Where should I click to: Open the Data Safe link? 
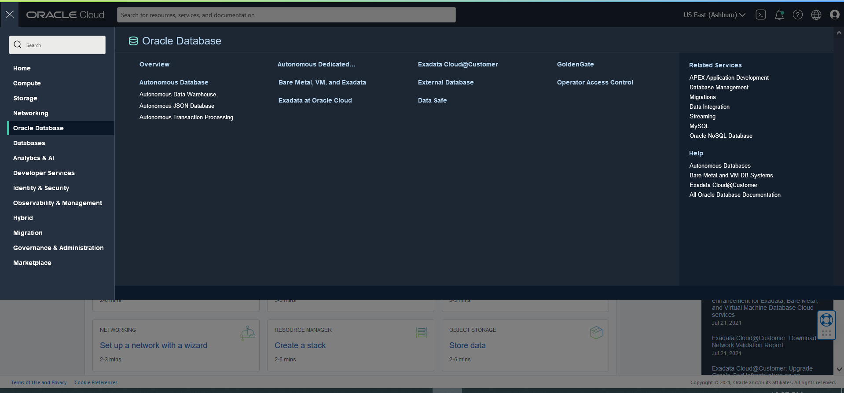(432, 100)
